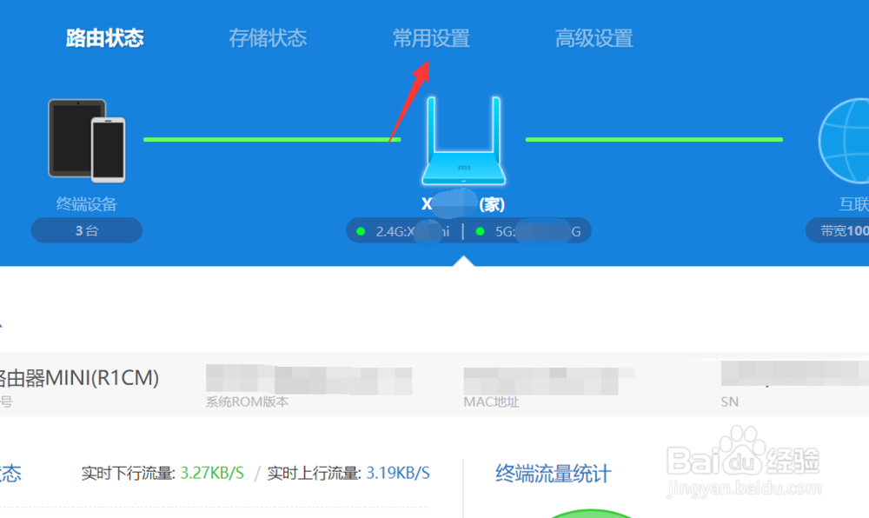
Task: Switch to the 存储状态 tab
Action: coord(267,37)
